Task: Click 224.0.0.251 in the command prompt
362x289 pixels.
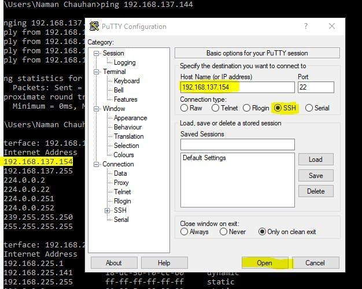Action: click(x=29, y=198)
